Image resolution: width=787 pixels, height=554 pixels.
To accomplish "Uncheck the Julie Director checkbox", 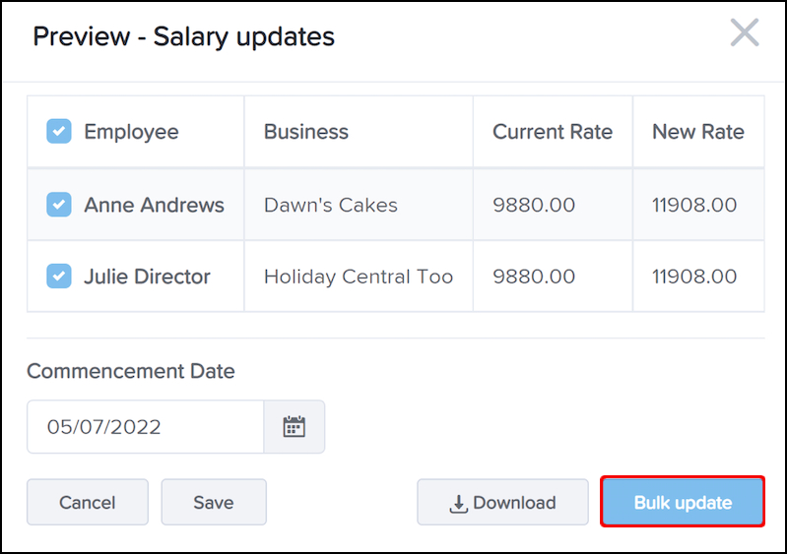I will click(59, 277).
